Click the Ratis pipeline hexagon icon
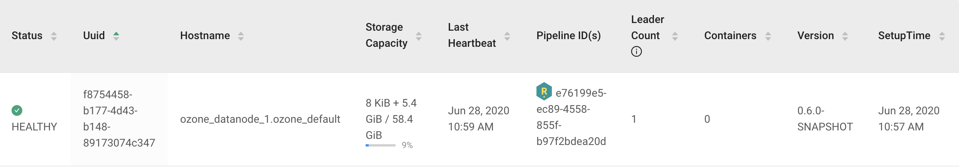The image size is (959, 168). click(544, 91)
